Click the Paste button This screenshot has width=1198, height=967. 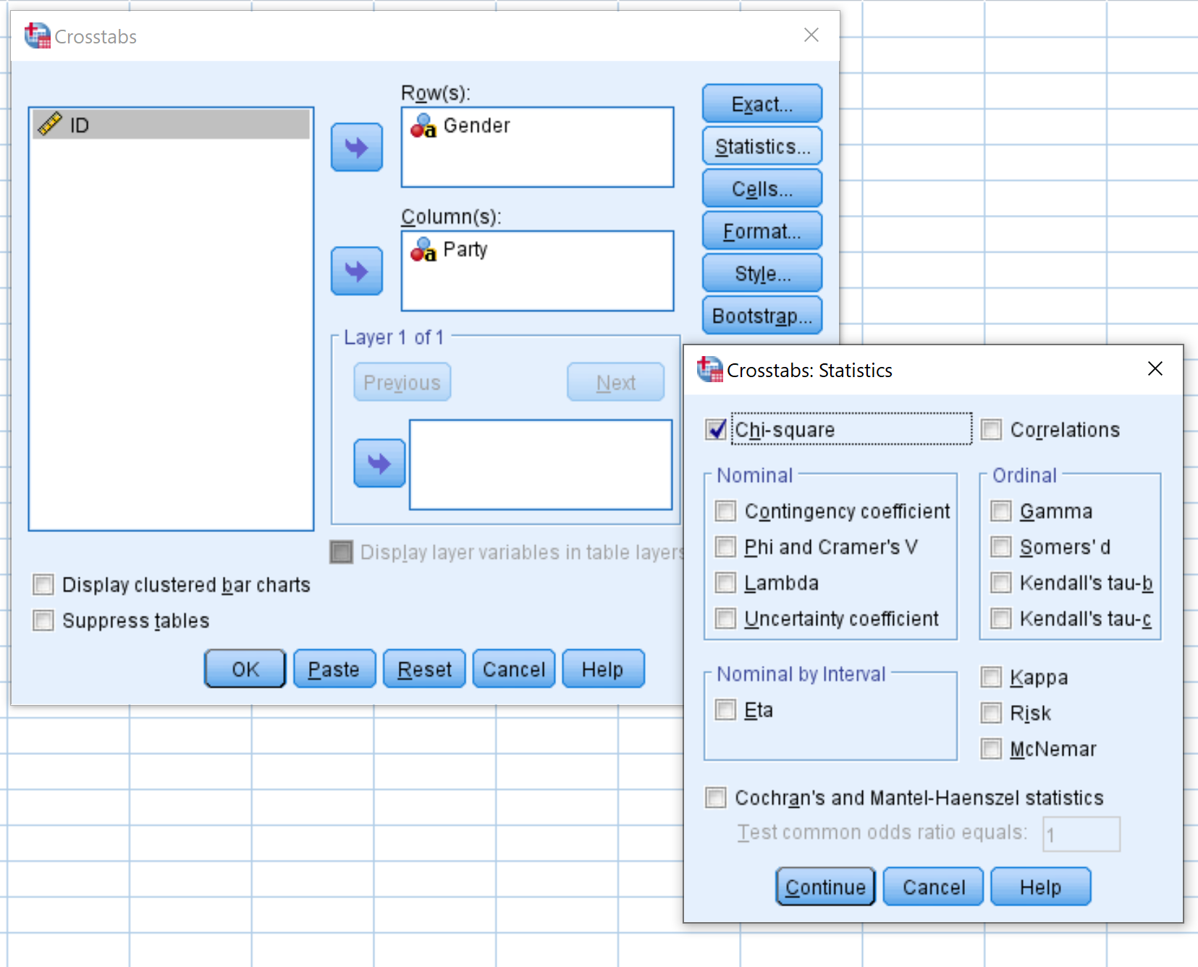[334, 669]
